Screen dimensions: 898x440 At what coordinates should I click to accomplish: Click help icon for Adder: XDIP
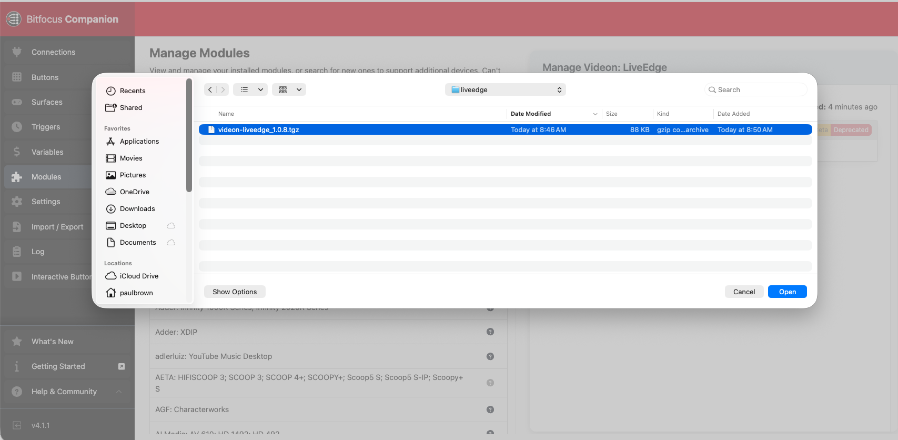(490, 332)
